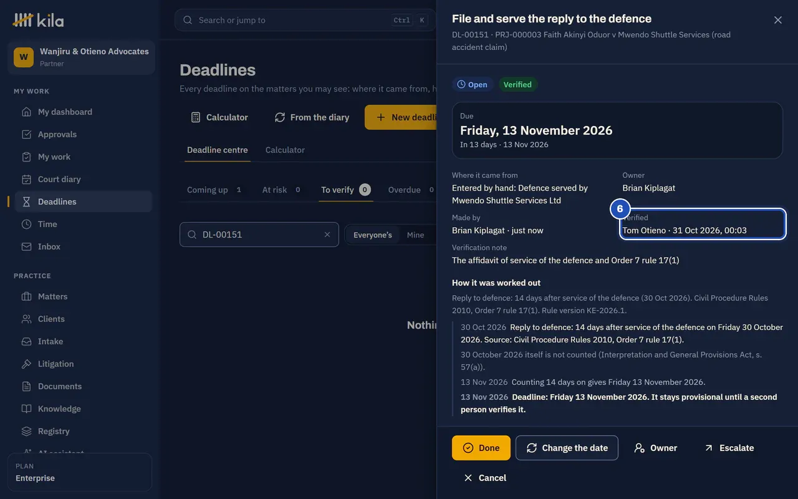Select the Overdue tab
The image size is (798, 499).
click(411, 190)
